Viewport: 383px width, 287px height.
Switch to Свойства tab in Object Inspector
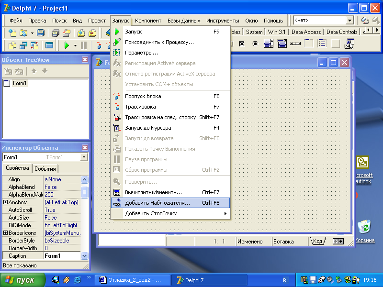pyautogui.click(x=17, y=168)
